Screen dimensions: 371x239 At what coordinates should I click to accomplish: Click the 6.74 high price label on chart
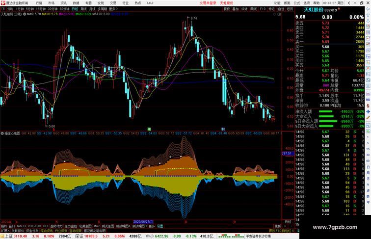click(x=193, y=18)
